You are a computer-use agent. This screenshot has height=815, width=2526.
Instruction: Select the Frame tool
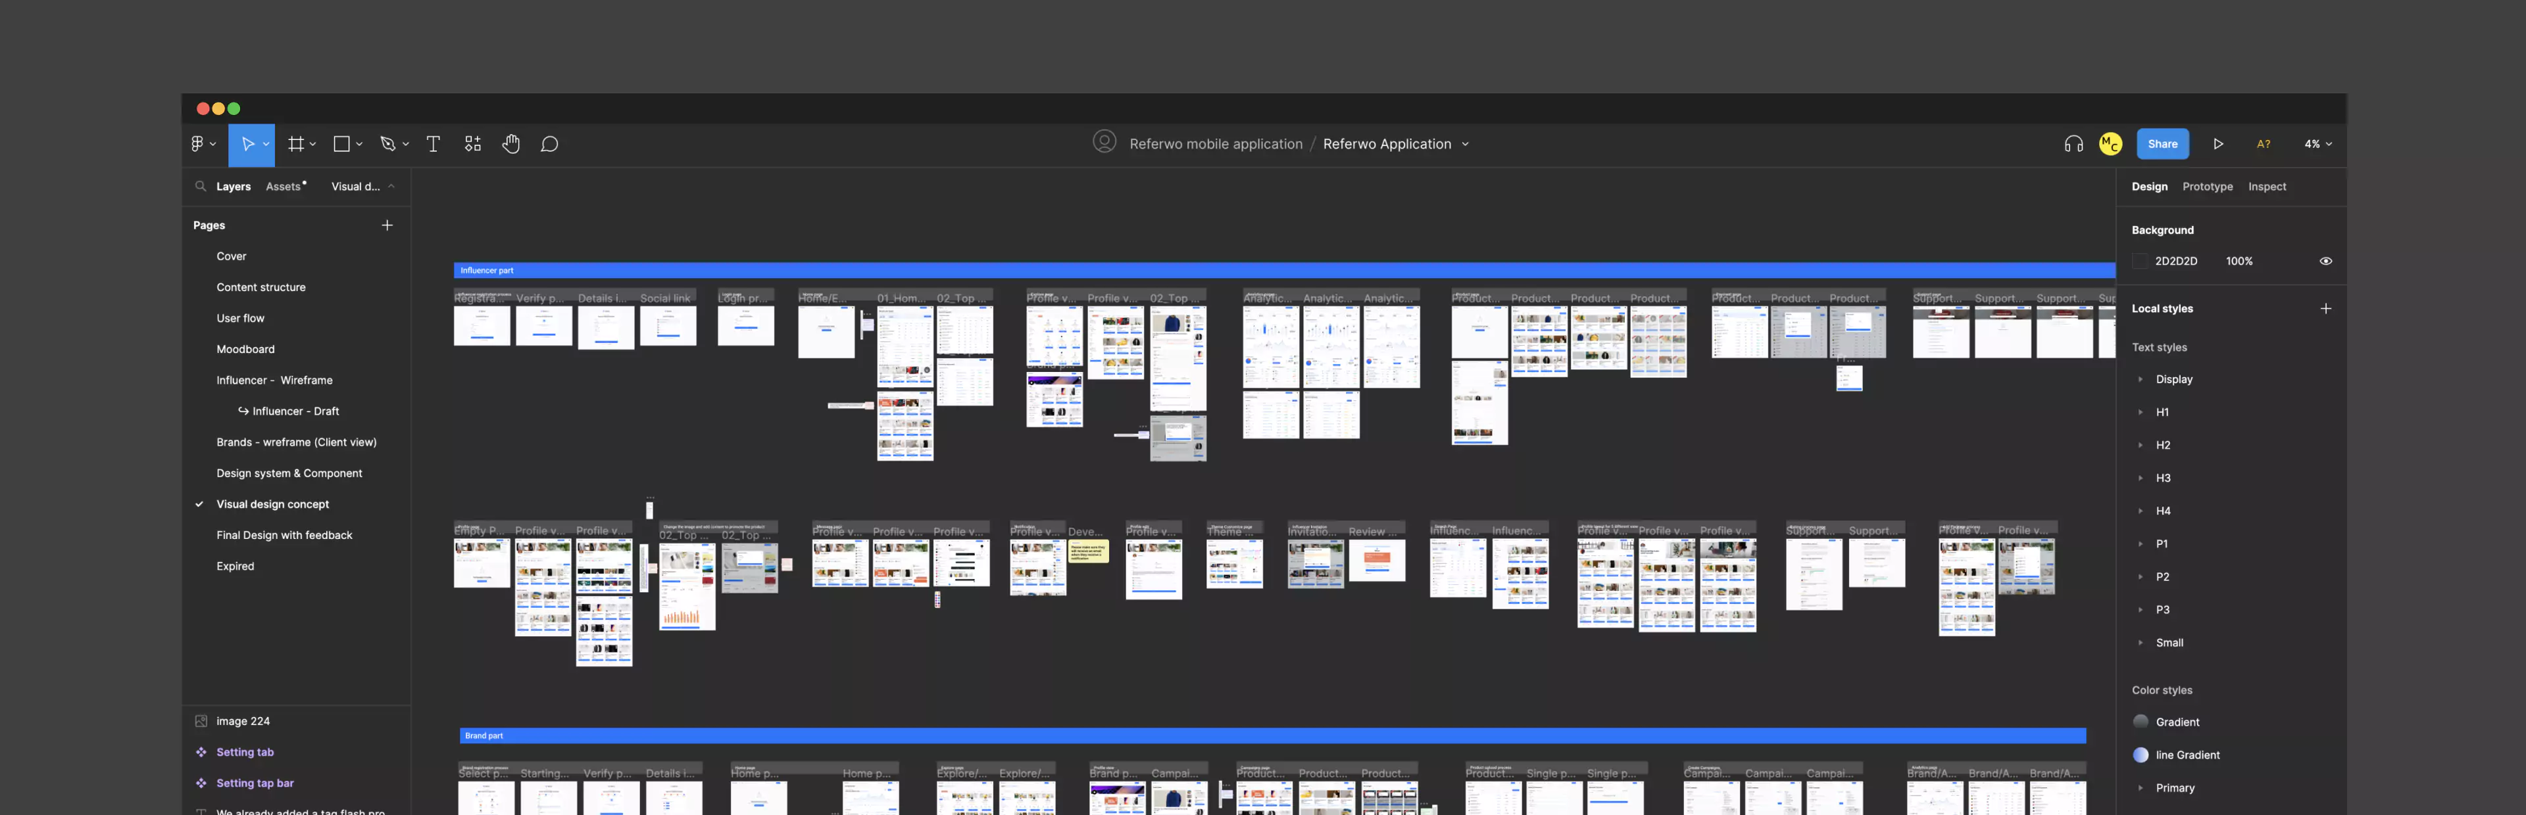[296, 144]
